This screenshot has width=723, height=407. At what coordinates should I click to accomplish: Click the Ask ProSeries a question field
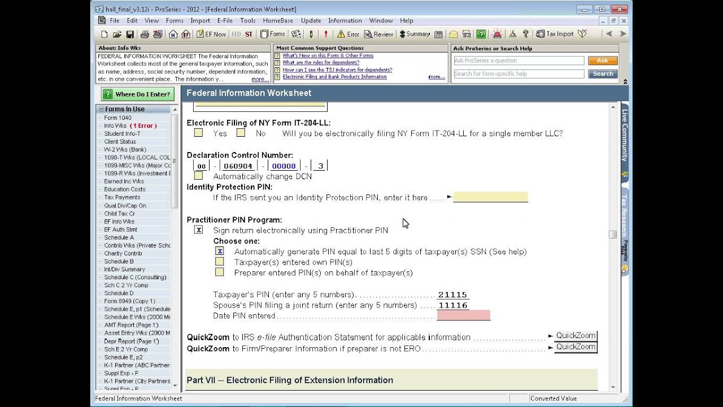pyautogui.click(x=519, y=60)
